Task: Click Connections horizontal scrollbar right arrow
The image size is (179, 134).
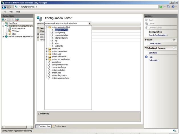Action: click(32, 127)
